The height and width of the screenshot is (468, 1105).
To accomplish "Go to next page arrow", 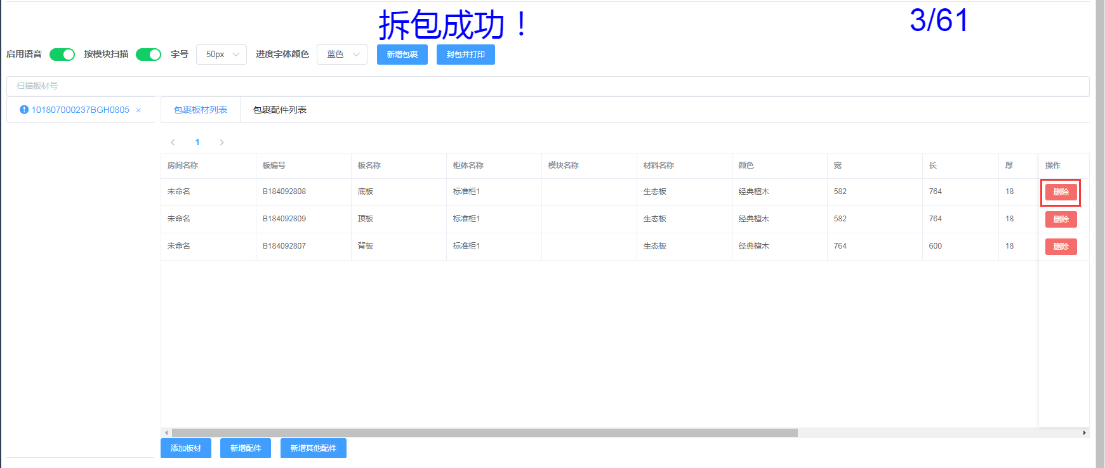I will click(x=222, y=143).
